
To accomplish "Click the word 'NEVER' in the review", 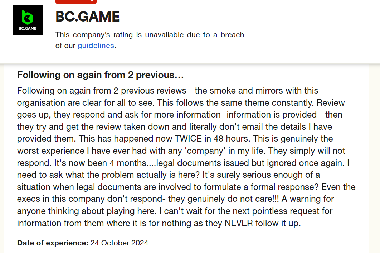I will 238,223.
